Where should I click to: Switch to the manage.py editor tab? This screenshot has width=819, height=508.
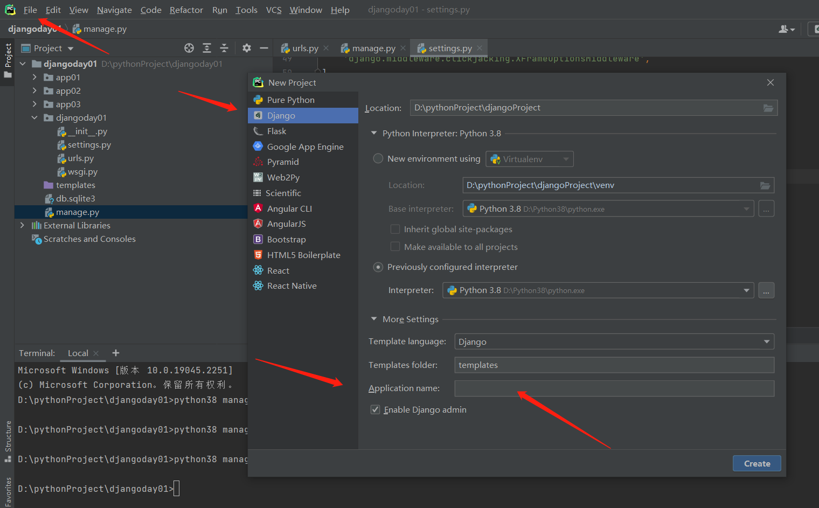373,48
